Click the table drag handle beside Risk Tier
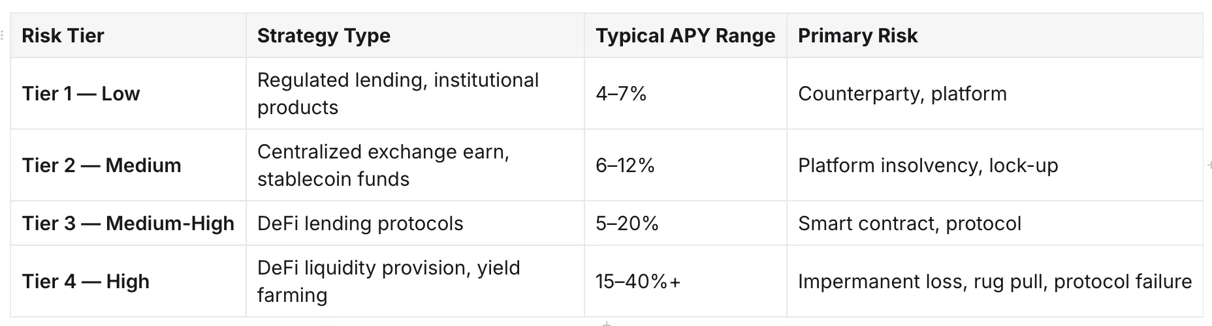This screenshot has width=1212, height=326. point(3,35)
